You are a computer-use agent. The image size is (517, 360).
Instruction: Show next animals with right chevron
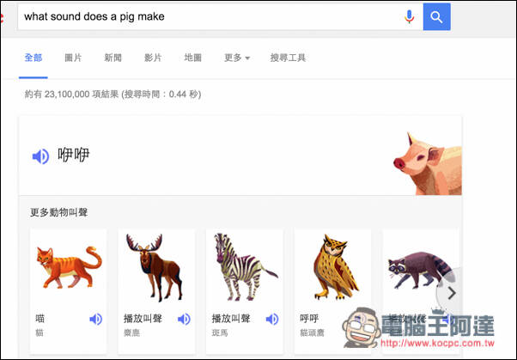click(451, 293)
